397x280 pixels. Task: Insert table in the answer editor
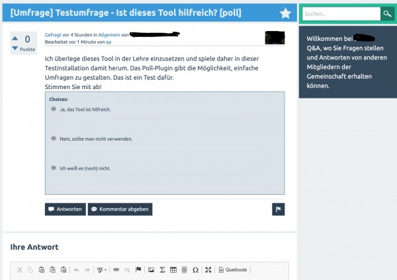[x=173, y=269]
